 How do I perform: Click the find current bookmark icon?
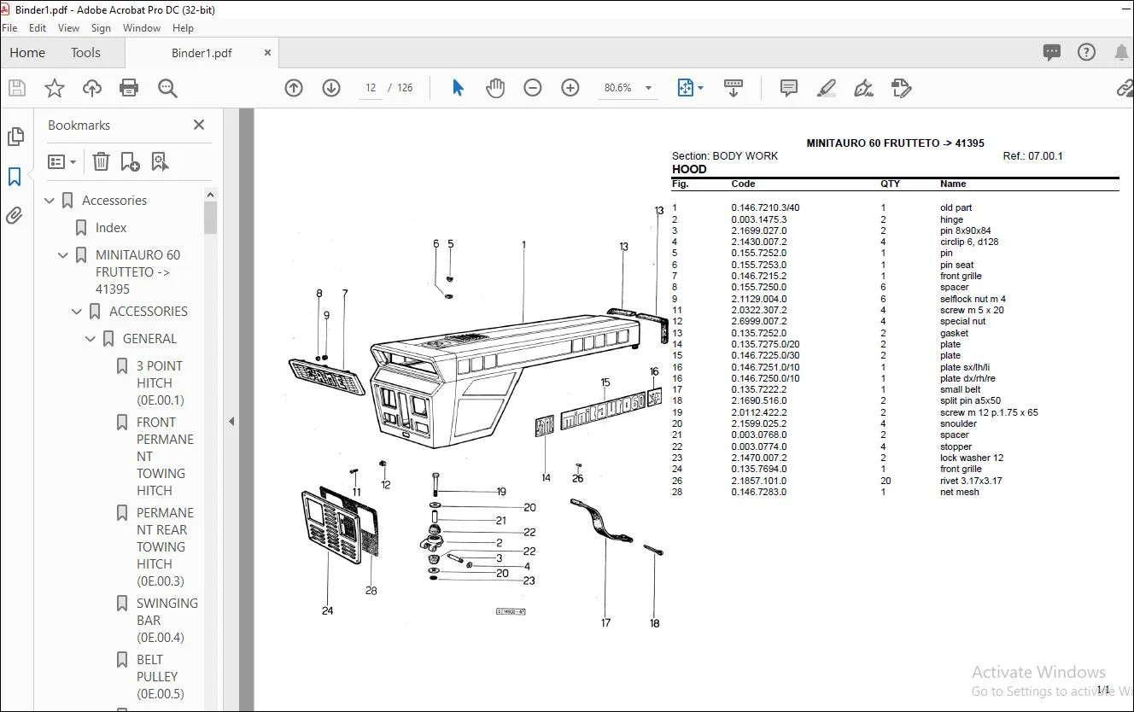(x=160, y=161)
